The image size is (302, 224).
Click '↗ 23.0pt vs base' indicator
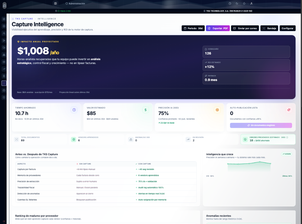(166, 123)
